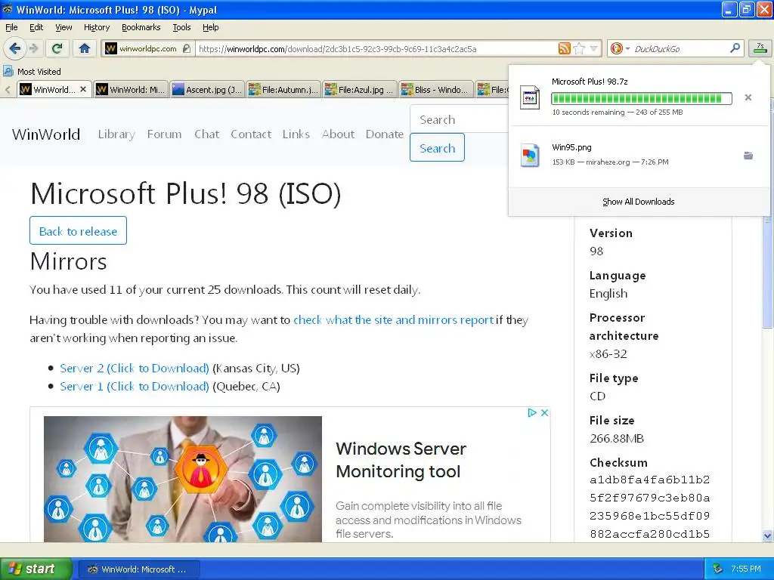The image size is (774, 580).
Task: Switch to the second WinWorld: Mi... tab
Action: 131,90
